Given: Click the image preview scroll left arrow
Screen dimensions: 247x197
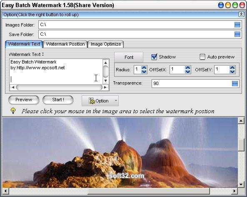Looking at the screenshot, I should [6, 191].
